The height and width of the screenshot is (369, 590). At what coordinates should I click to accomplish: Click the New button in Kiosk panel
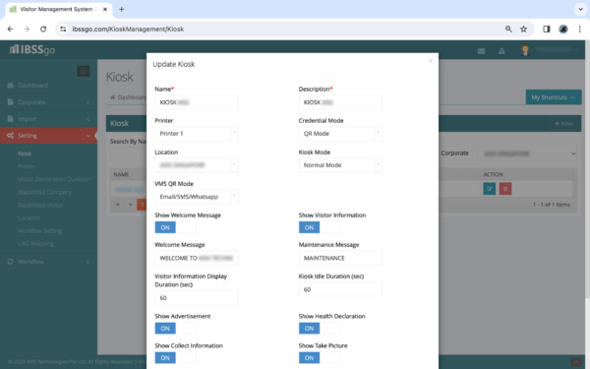pos(563,124)
